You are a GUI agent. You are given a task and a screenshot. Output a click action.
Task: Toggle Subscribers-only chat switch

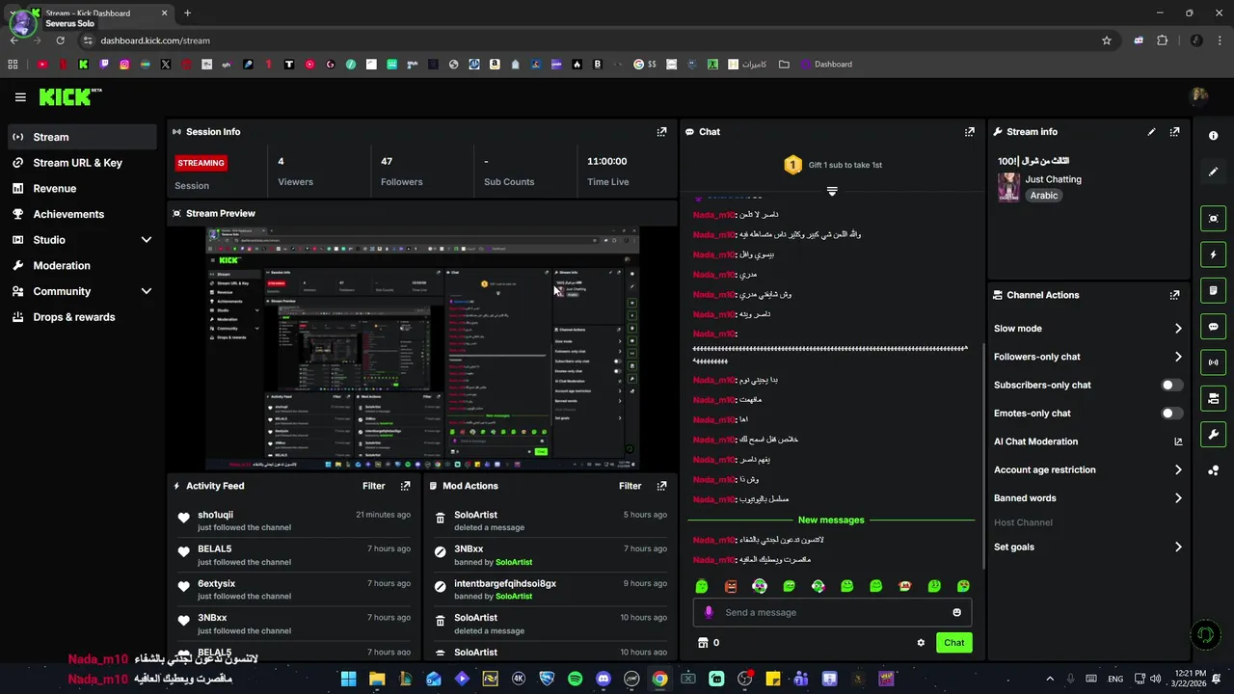pos(1171,385)
